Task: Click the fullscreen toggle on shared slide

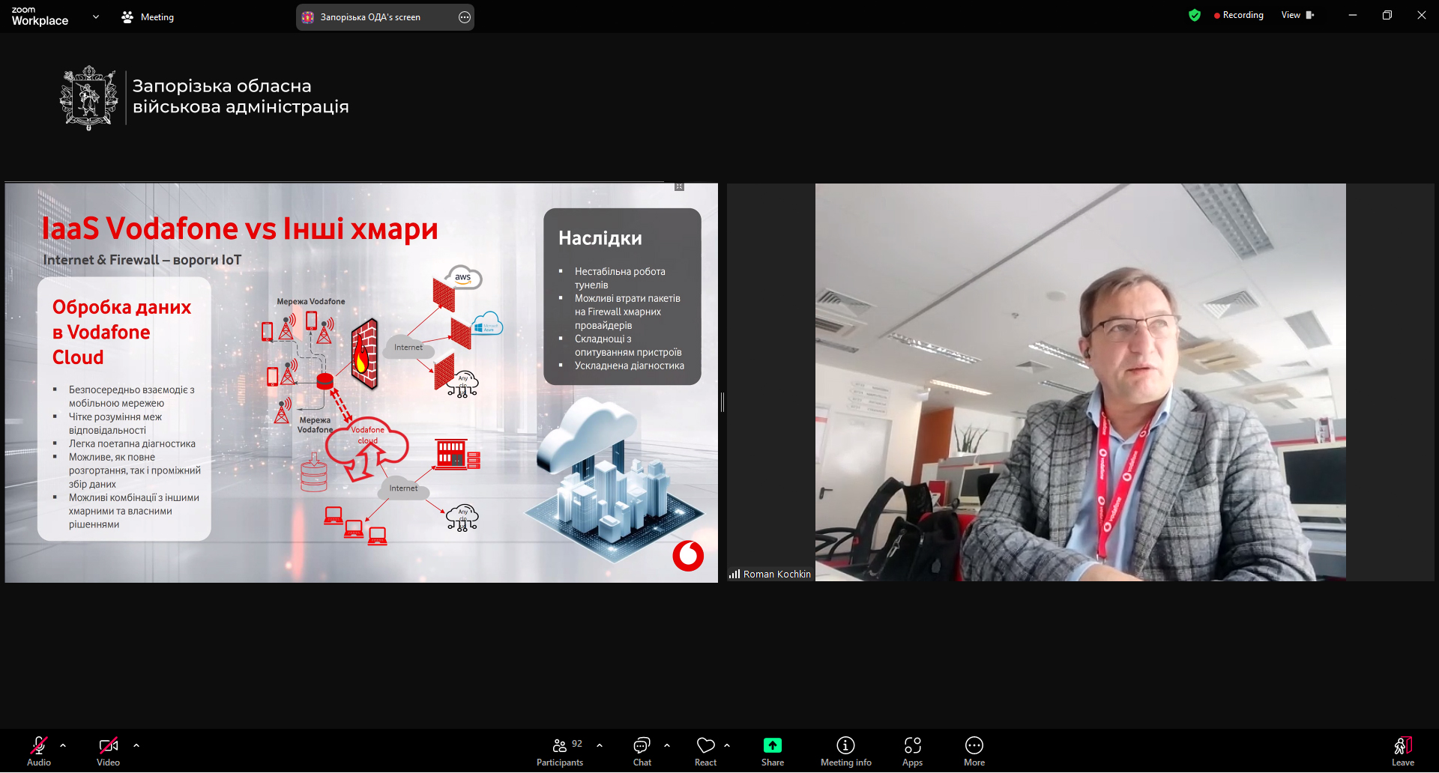Action: pos(679,187)
